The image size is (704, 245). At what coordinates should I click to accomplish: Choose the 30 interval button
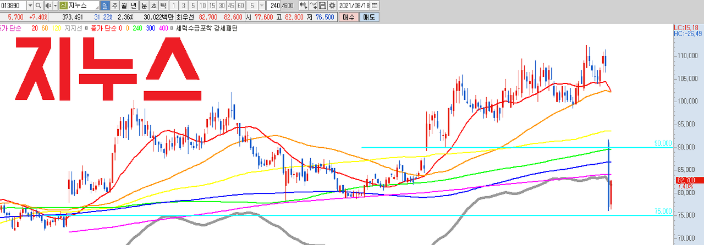point(222,5)
